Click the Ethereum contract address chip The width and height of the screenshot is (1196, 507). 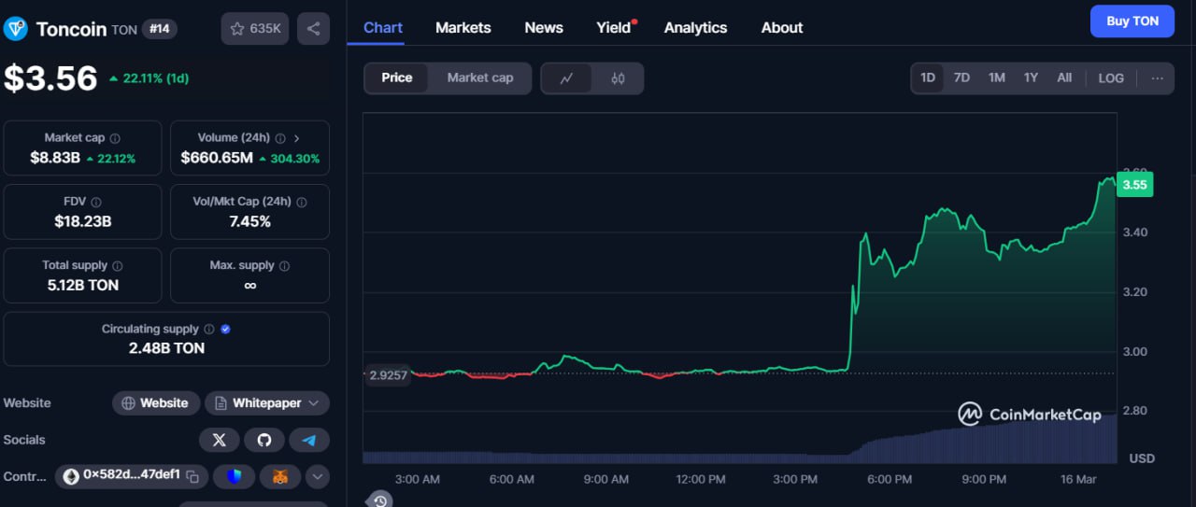[131, 477]
